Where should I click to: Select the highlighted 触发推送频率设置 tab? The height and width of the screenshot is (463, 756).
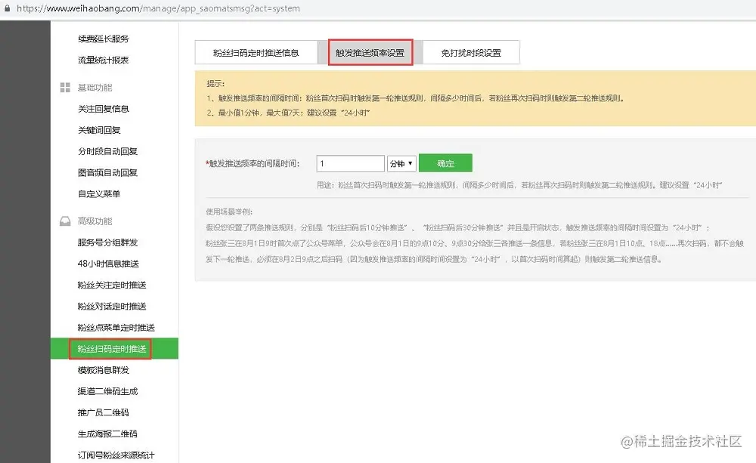[370, 51]
